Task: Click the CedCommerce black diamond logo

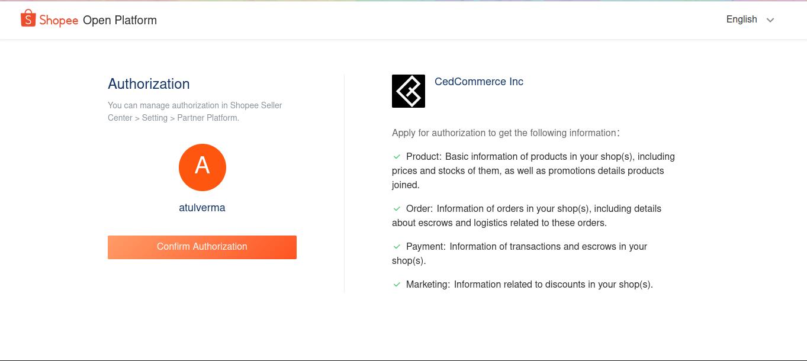Action: coord(409,91)
